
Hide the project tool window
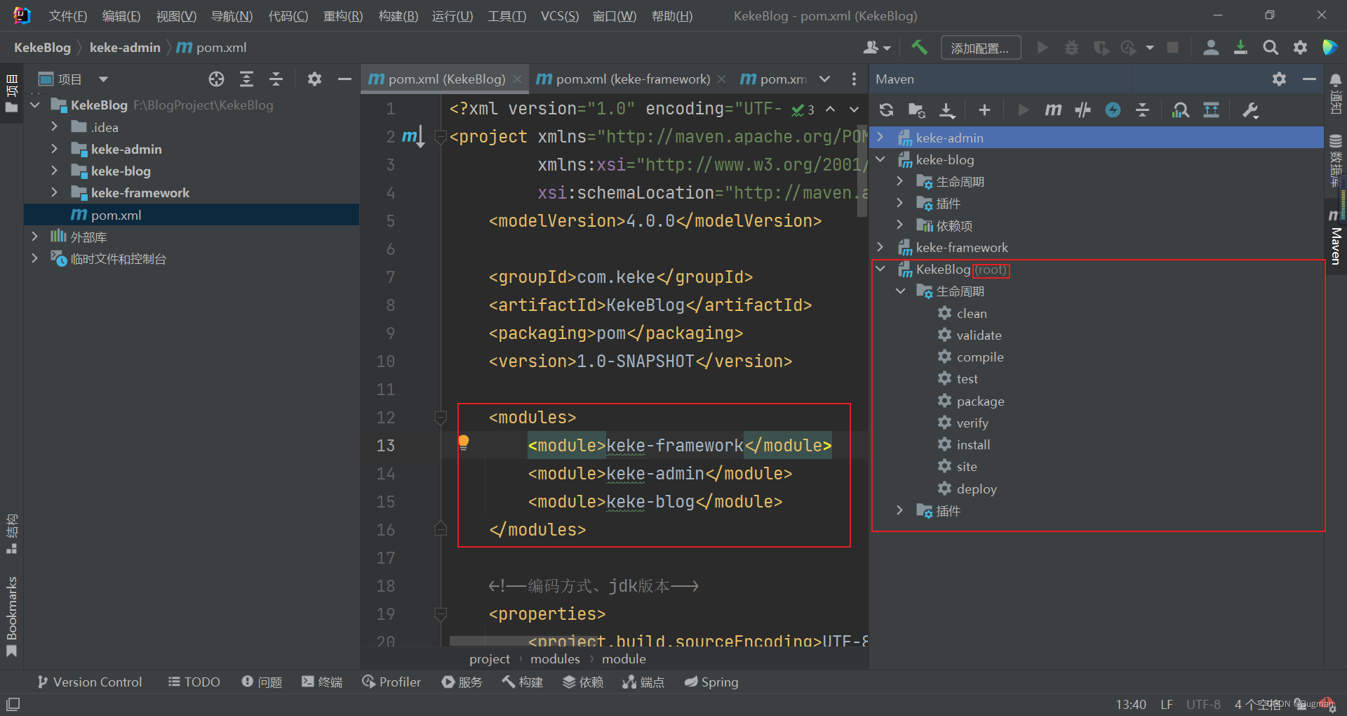coord(344,79)
